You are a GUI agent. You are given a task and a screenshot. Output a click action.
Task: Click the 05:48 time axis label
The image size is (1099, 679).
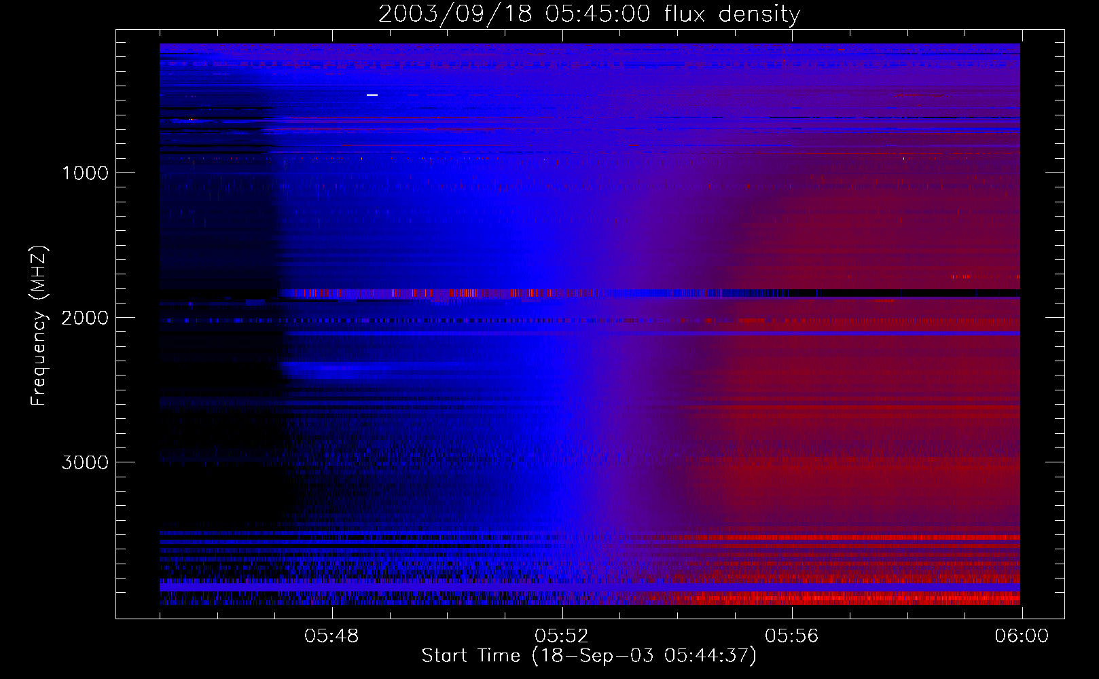[x=331, y=636]
